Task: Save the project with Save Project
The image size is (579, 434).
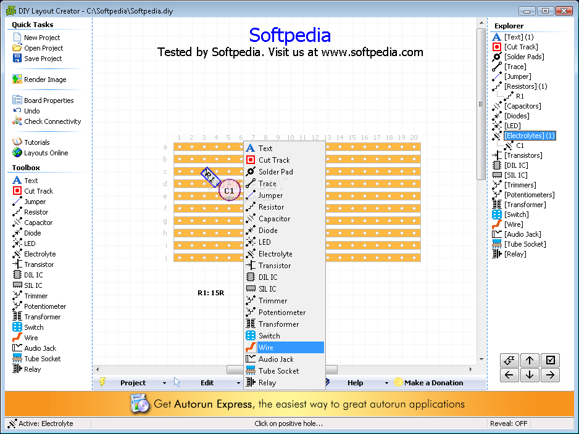Action: 37,59
